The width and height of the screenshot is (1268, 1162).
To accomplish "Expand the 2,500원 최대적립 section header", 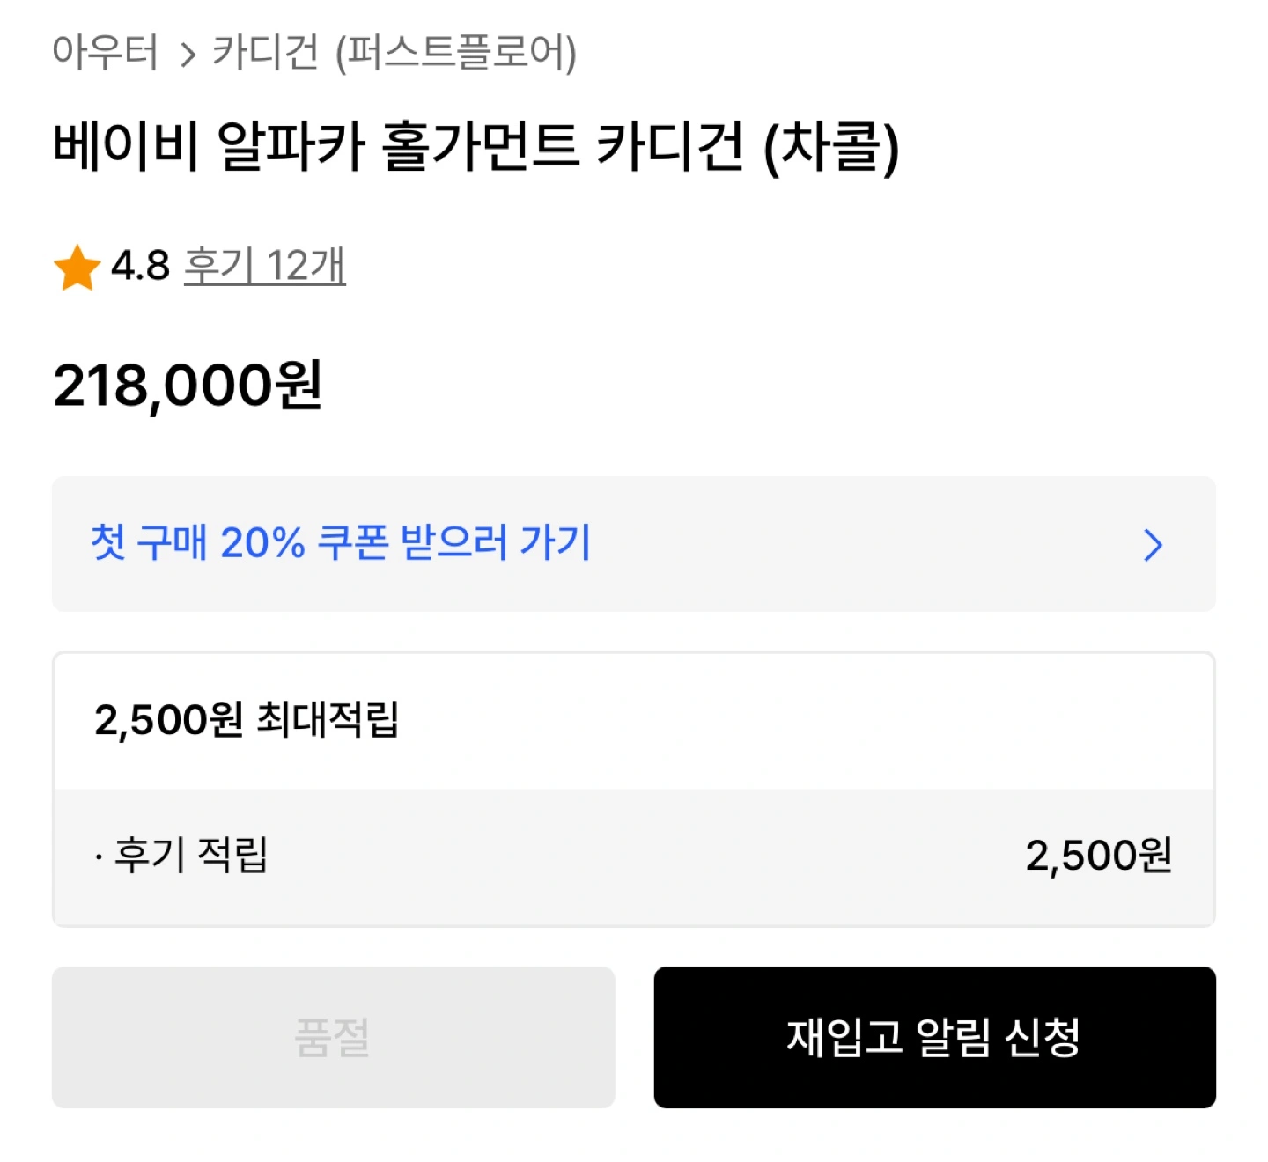I will click(x=247, y=720).
